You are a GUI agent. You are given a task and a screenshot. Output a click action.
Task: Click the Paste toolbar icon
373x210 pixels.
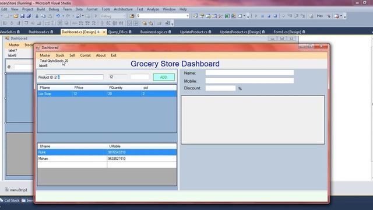click(x=50, y=16)
